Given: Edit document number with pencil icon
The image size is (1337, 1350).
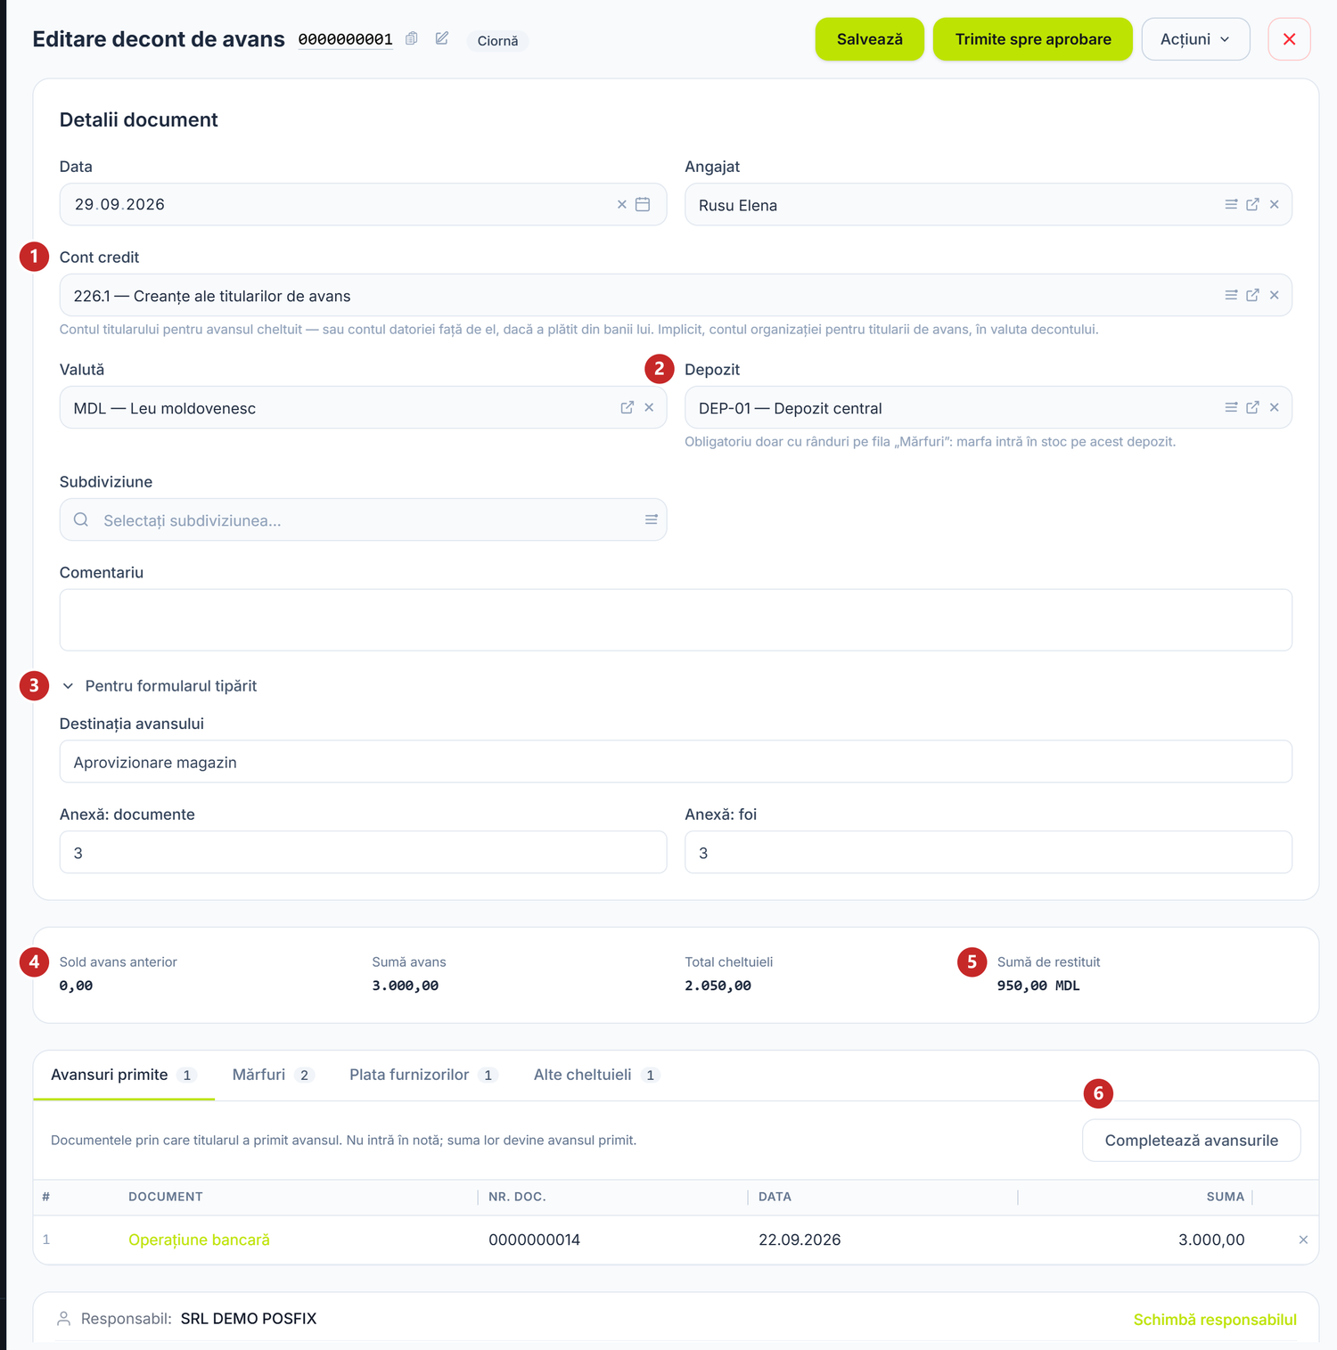Looking at the screenshot, I should (442, 38).
